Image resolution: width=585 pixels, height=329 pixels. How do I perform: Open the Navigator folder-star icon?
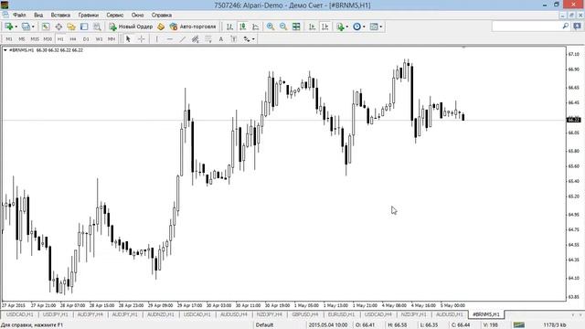pos(71,27)
